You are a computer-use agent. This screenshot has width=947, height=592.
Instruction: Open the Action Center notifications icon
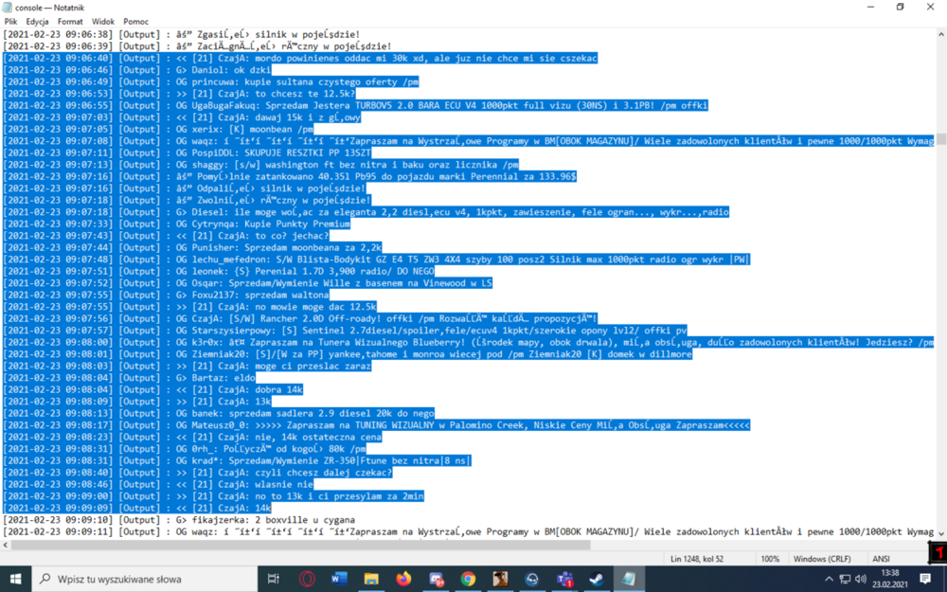coord(924,579)
